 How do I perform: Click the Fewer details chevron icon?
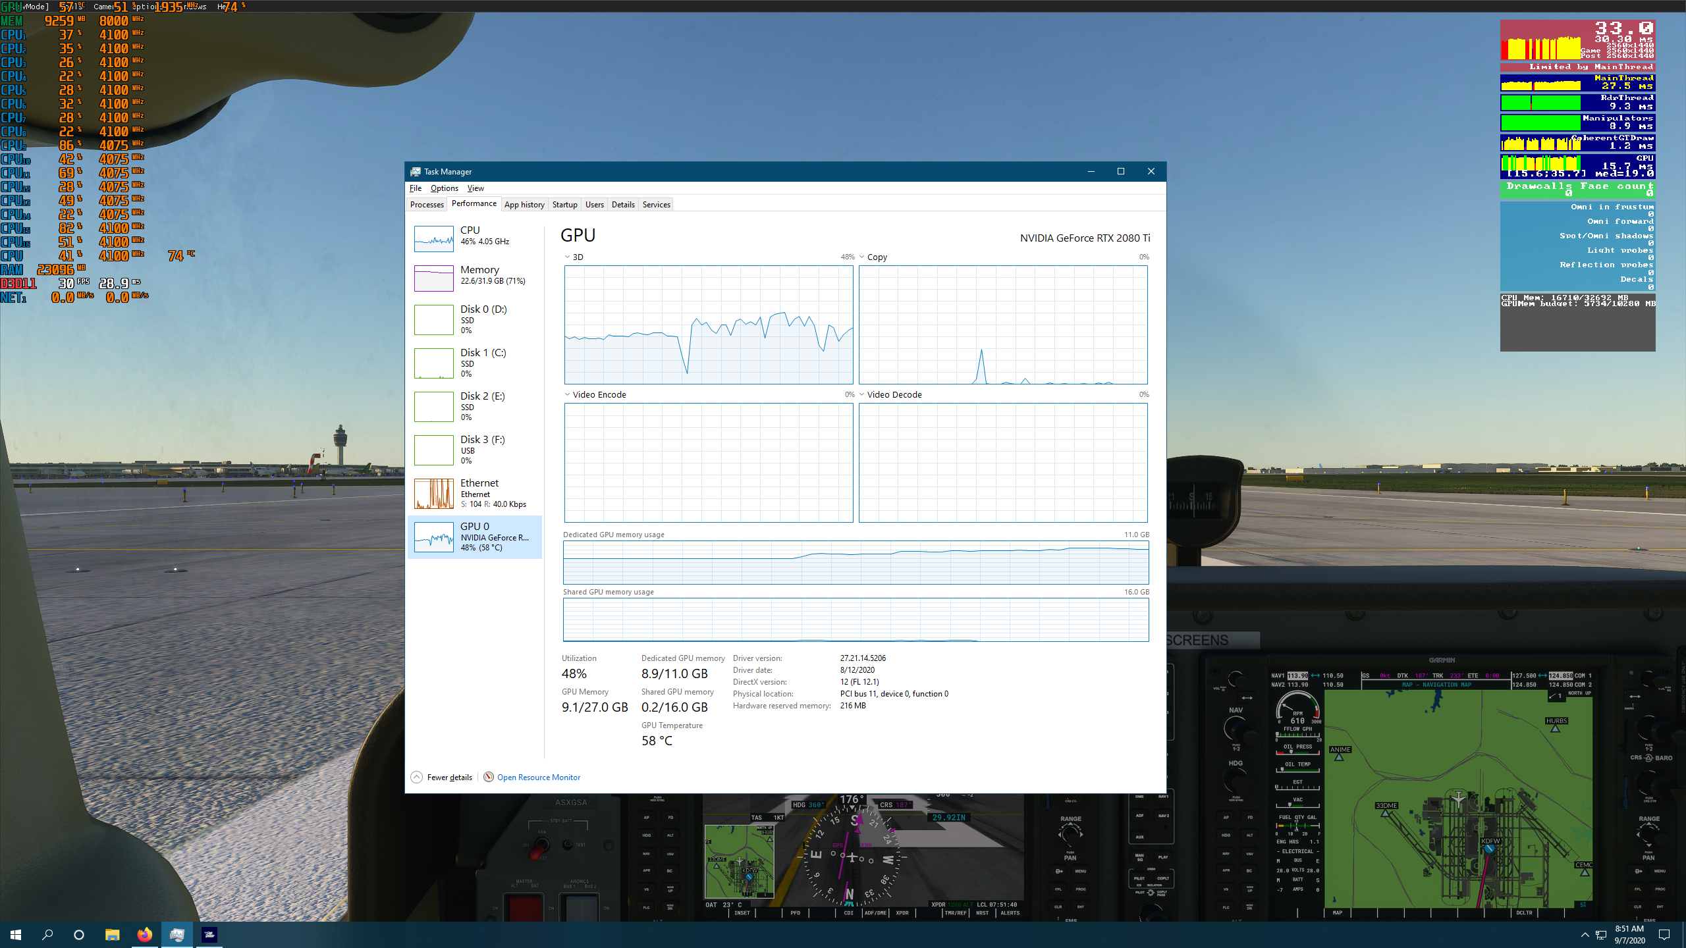pos(416,777)
